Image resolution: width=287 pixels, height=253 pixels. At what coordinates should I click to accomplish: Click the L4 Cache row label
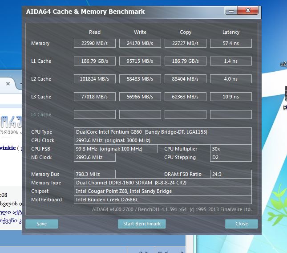(41, 114)
